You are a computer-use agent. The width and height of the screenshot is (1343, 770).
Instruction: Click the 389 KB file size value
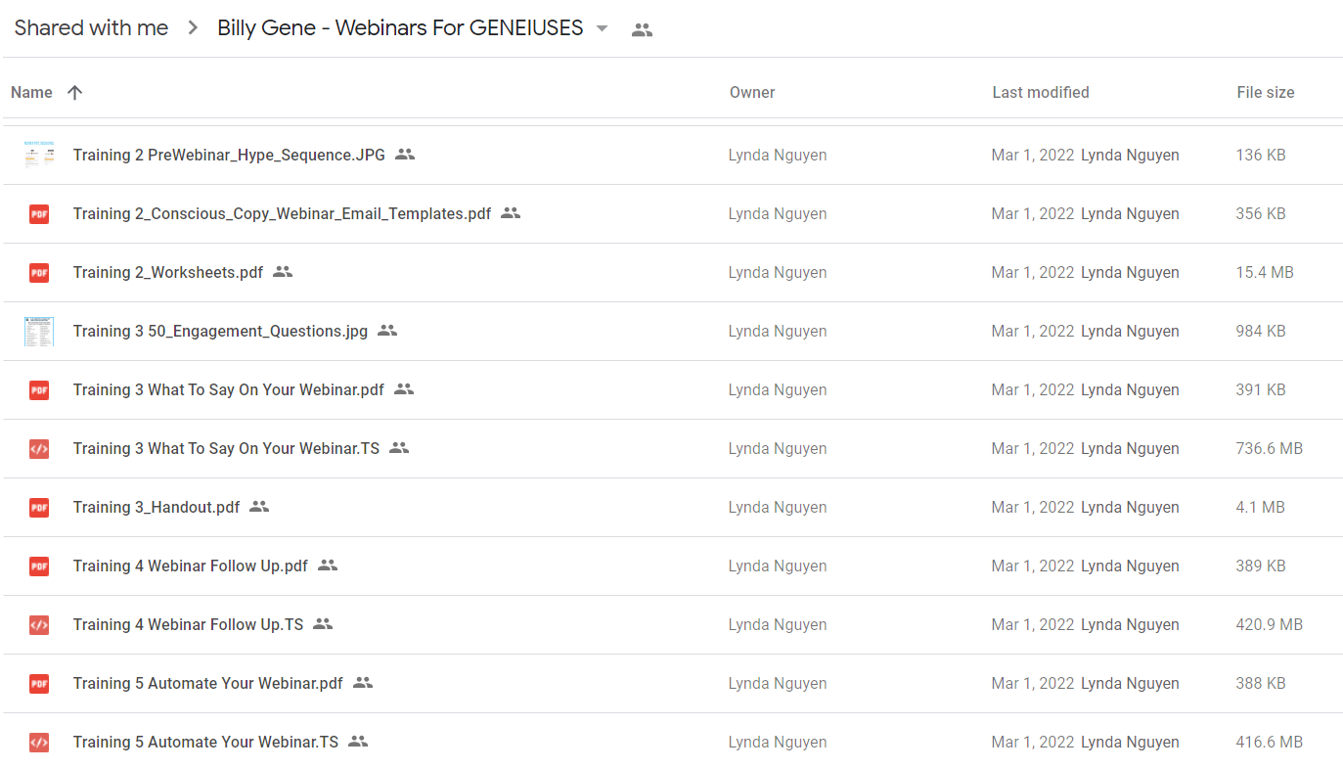[1261, 566]
